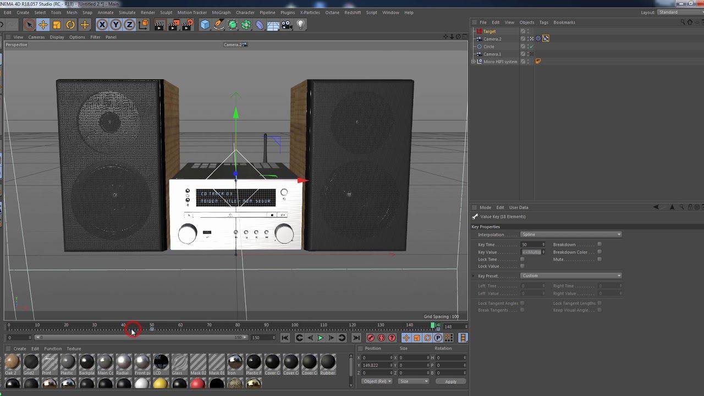Click the Record Active Objects button
704x396 pixels.
[x=371, y=338]
